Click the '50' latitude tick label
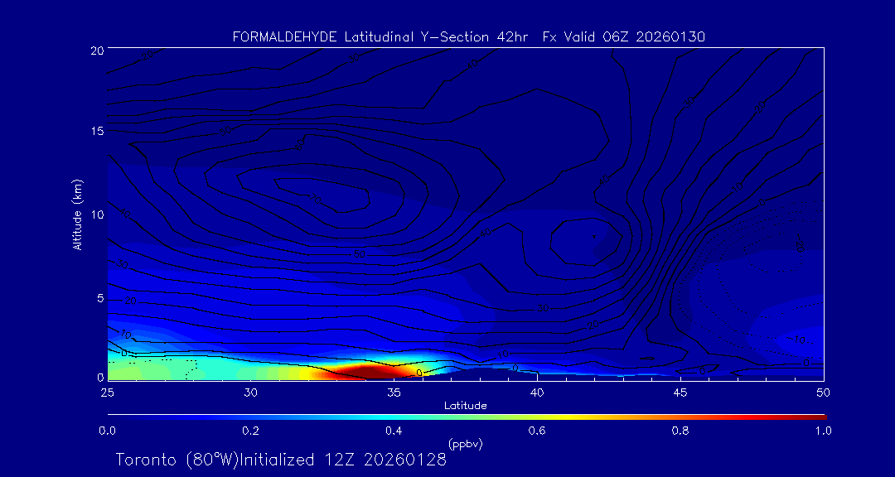The image size is (895, 477). pos(823,391)
